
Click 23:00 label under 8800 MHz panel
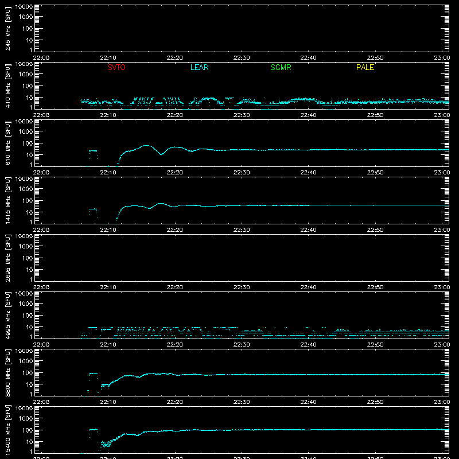tap(442, 402)
